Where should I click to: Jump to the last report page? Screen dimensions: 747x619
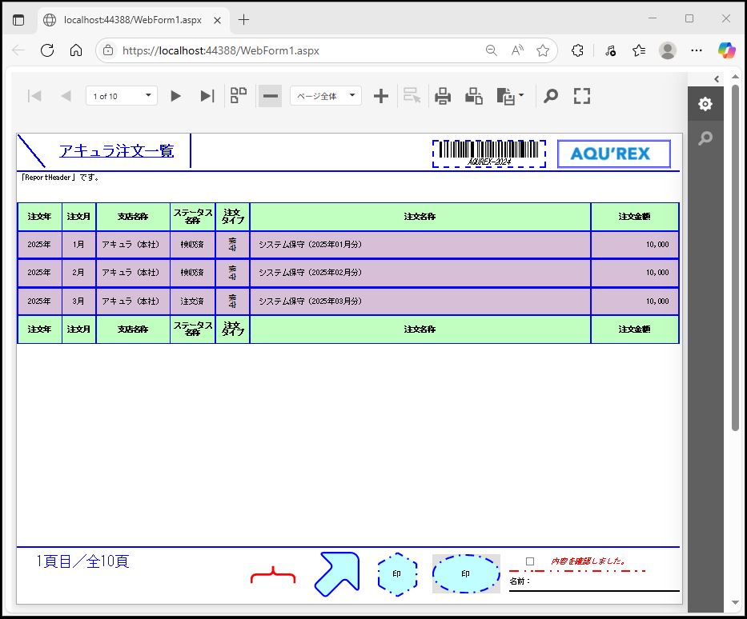click(x=207, y=96)
